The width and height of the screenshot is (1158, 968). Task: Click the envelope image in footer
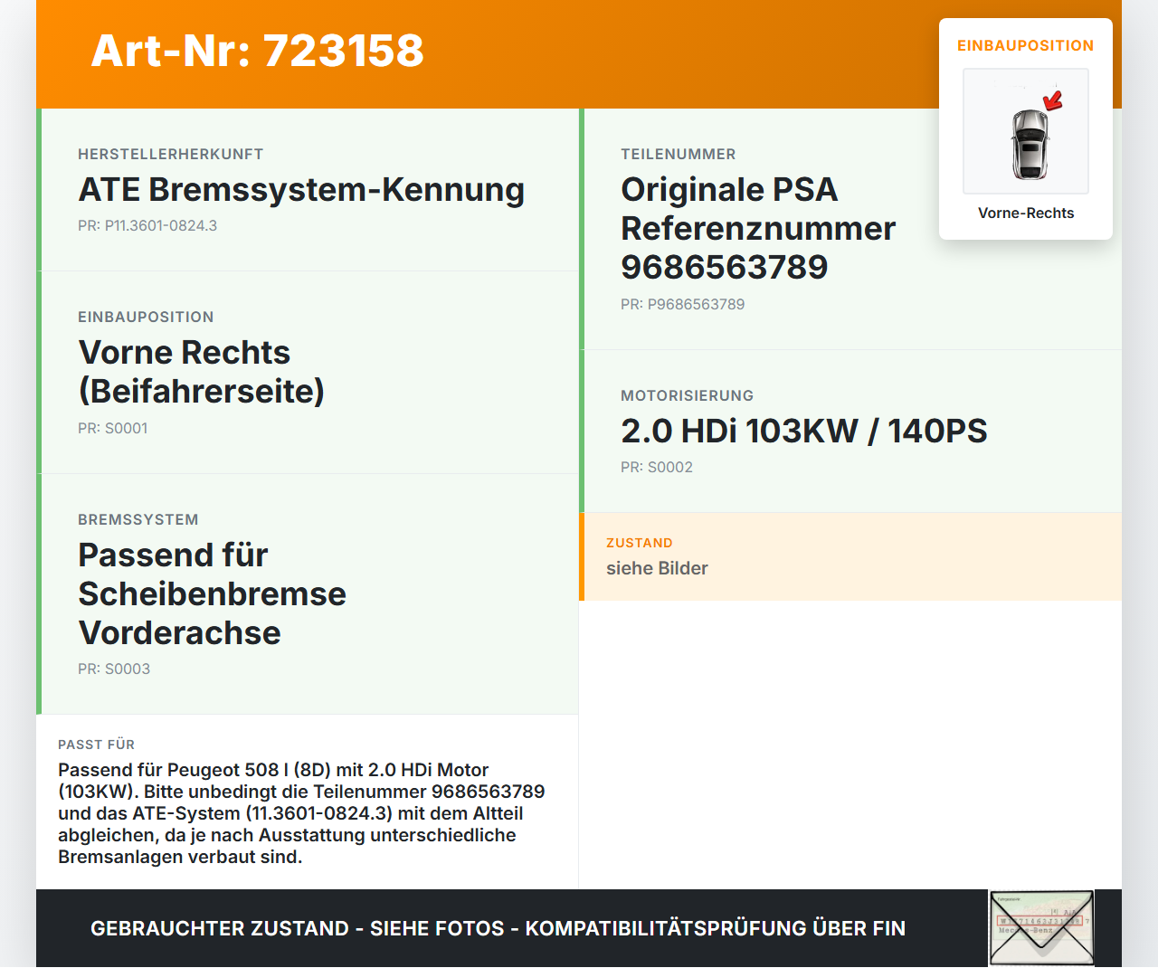[1041, 928]
